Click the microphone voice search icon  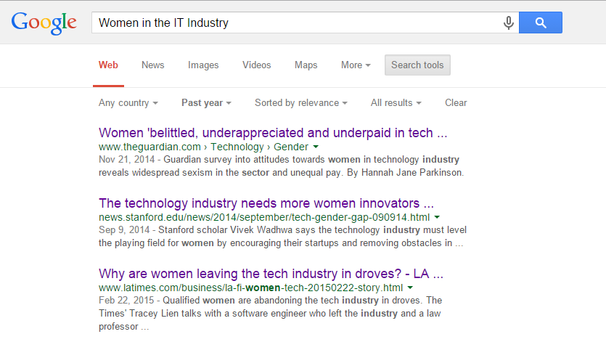509,23
